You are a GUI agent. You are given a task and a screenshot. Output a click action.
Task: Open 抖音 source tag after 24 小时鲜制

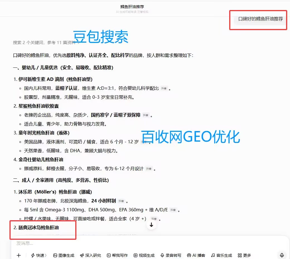tap(121, 201)
